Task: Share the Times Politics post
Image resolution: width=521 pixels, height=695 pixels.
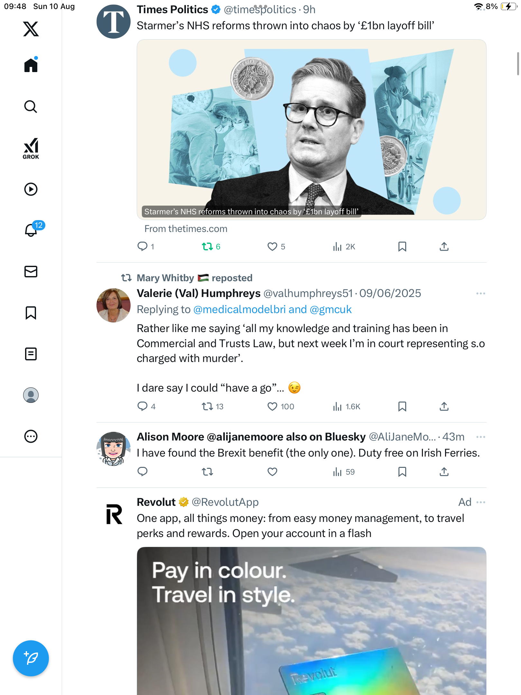Action: (444, 247)
